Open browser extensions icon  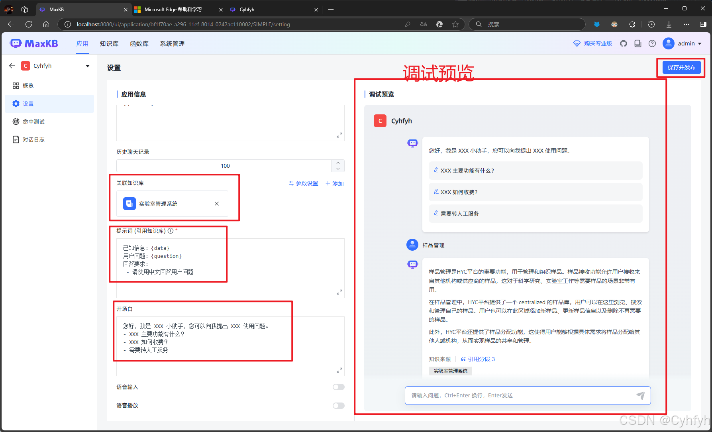click(632, 24)
